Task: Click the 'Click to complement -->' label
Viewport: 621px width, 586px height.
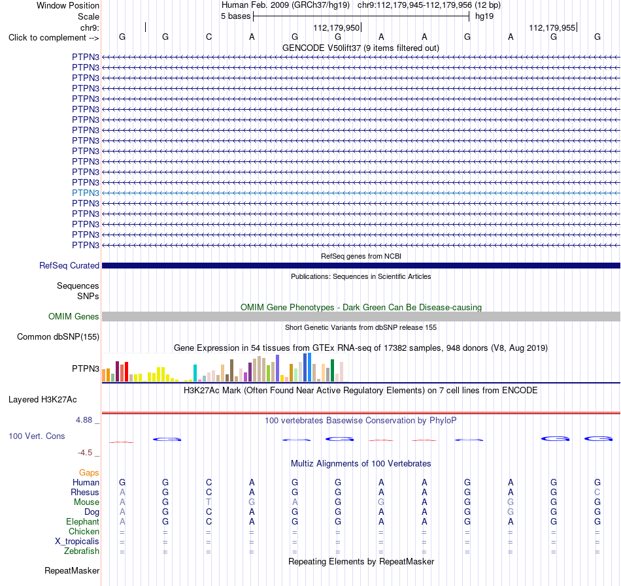Action: 54,38
